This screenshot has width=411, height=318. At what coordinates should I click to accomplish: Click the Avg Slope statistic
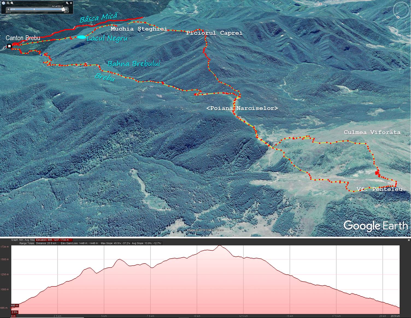point(146,243)
